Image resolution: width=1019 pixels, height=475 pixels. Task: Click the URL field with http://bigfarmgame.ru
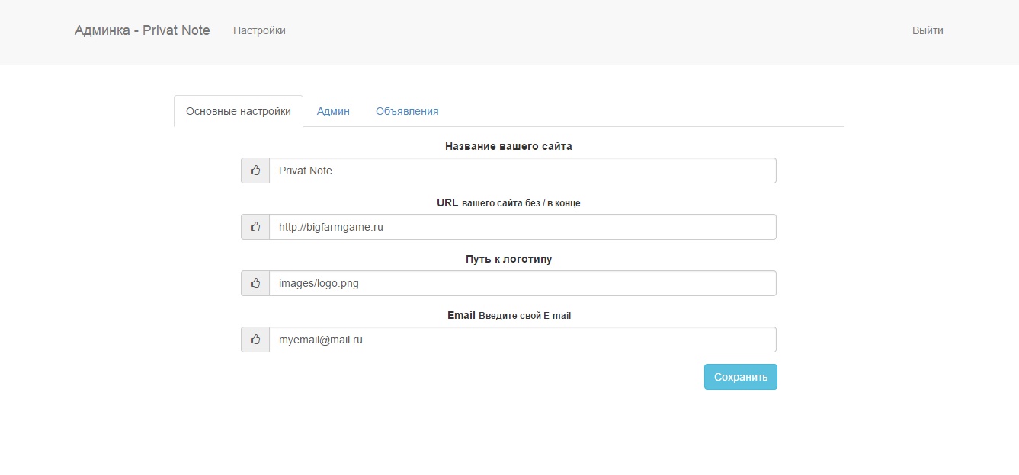pyautogui.click(x=522, y=227)
